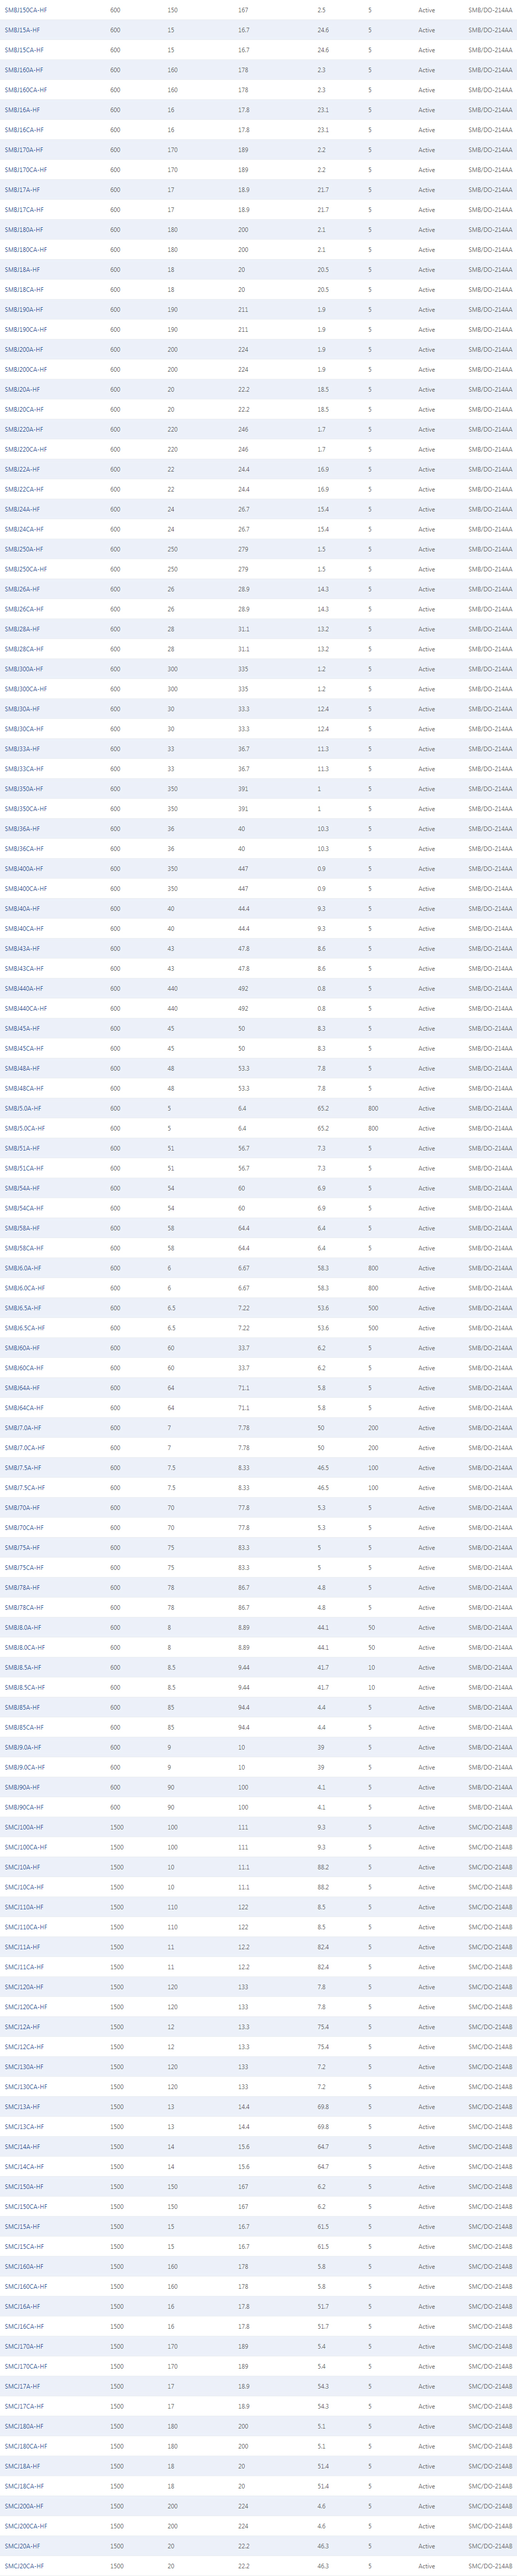The height and width of the screenshot is (2576, 517).
Task: Open the SMCJ16CA-HF part link
Action: pyautogui.click(x=24, y=2326)
